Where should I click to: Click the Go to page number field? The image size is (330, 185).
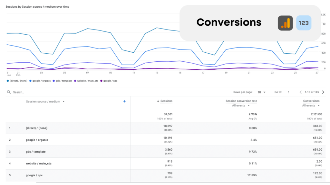(289, 92)
